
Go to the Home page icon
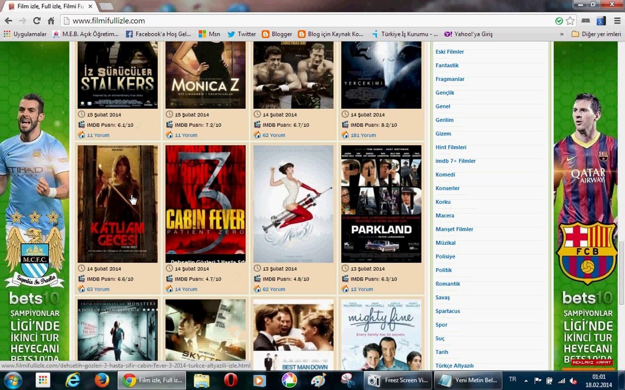point(50,21)
